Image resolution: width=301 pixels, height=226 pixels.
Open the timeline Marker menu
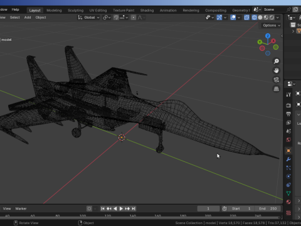(21, 208)
